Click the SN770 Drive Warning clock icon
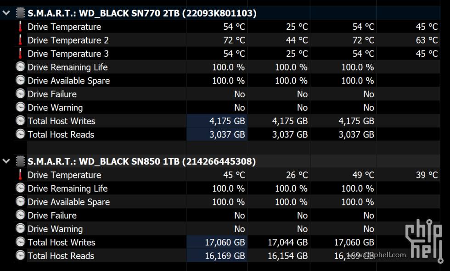The width and height of the screenshot is (450, 271). click(x=20, y=107)
